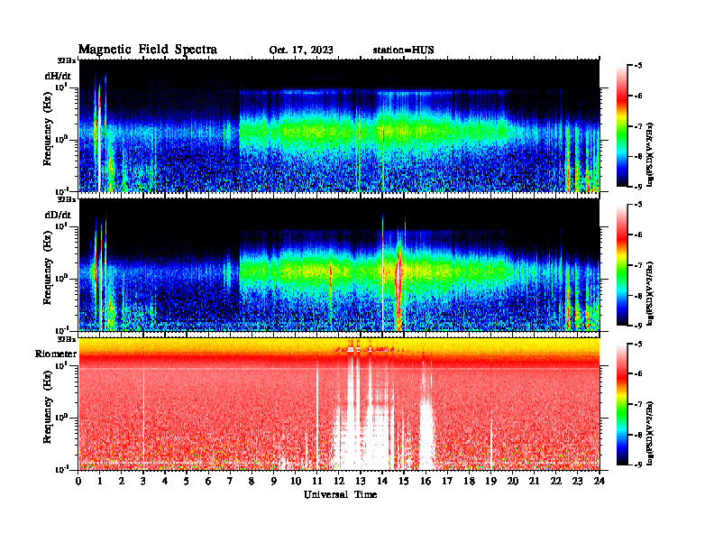Click the dH/dt spectrogram color bar

[622, 125]
